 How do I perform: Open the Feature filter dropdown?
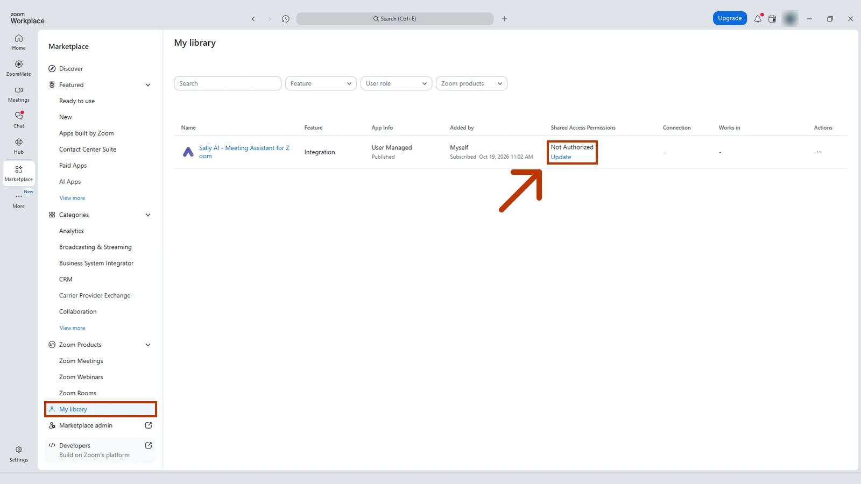pos(321,83)
